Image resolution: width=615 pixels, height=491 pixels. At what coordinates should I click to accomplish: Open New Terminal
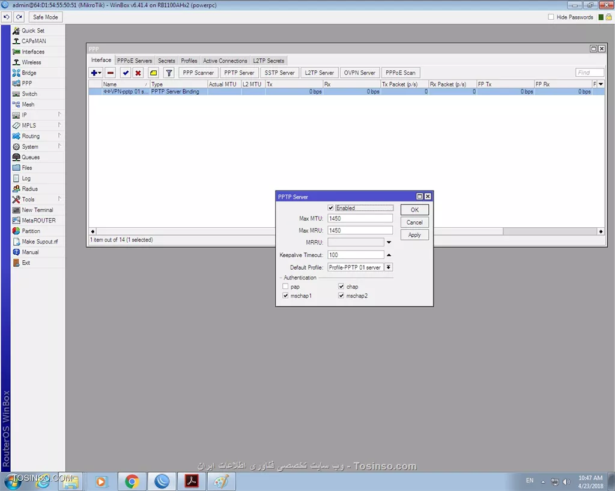(38, 210)
